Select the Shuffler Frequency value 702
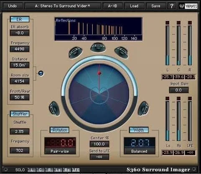Image resolution: width=201 pixels, height=174 pixels. click(20, 151)
